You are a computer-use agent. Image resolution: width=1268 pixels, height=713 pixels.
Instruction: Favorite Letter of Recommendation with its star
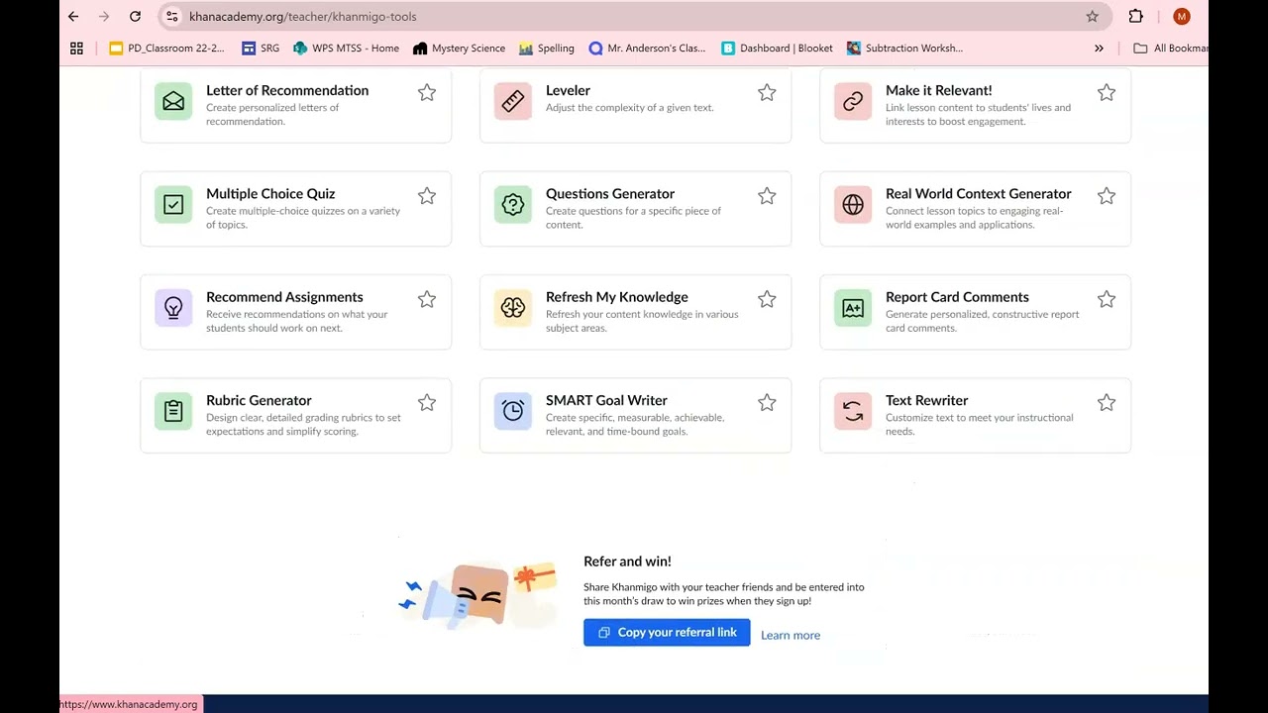[427, 92]
